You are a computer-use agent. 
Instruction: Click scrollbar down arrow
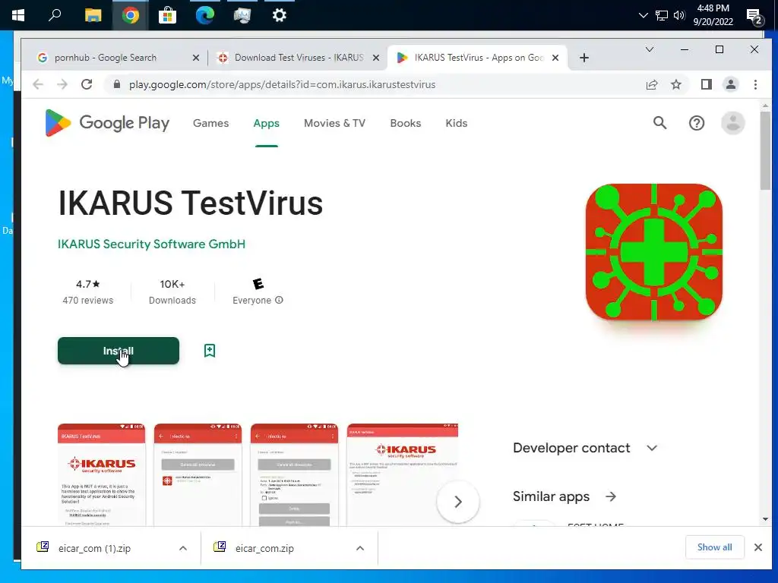(765, 519)
